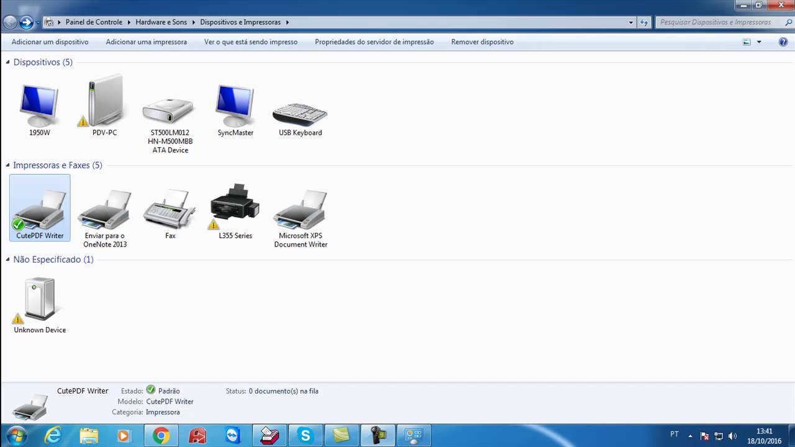This screenshot has width=795, height=447.
Task: Click the PT language indicator
Action: pyautogui.click(x=675, y=434)
